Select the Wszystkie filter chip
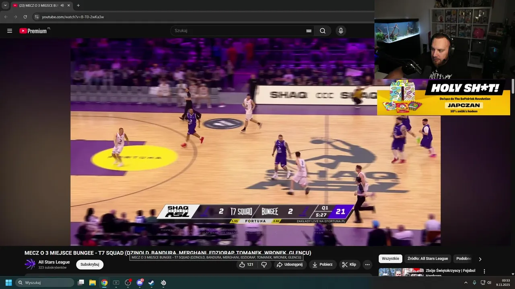The width and height of the screenshot is (515, 289). 390,259
